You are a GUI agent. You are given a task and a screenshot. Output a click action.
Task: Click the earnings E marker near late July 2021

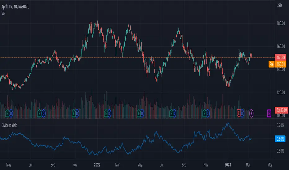click(x=39, y=113)
